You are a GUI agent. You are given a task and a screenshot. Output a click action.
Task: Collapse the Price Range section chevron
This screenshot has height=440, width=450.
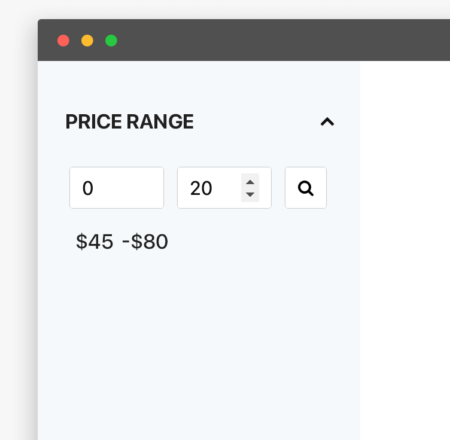point(327,122)
